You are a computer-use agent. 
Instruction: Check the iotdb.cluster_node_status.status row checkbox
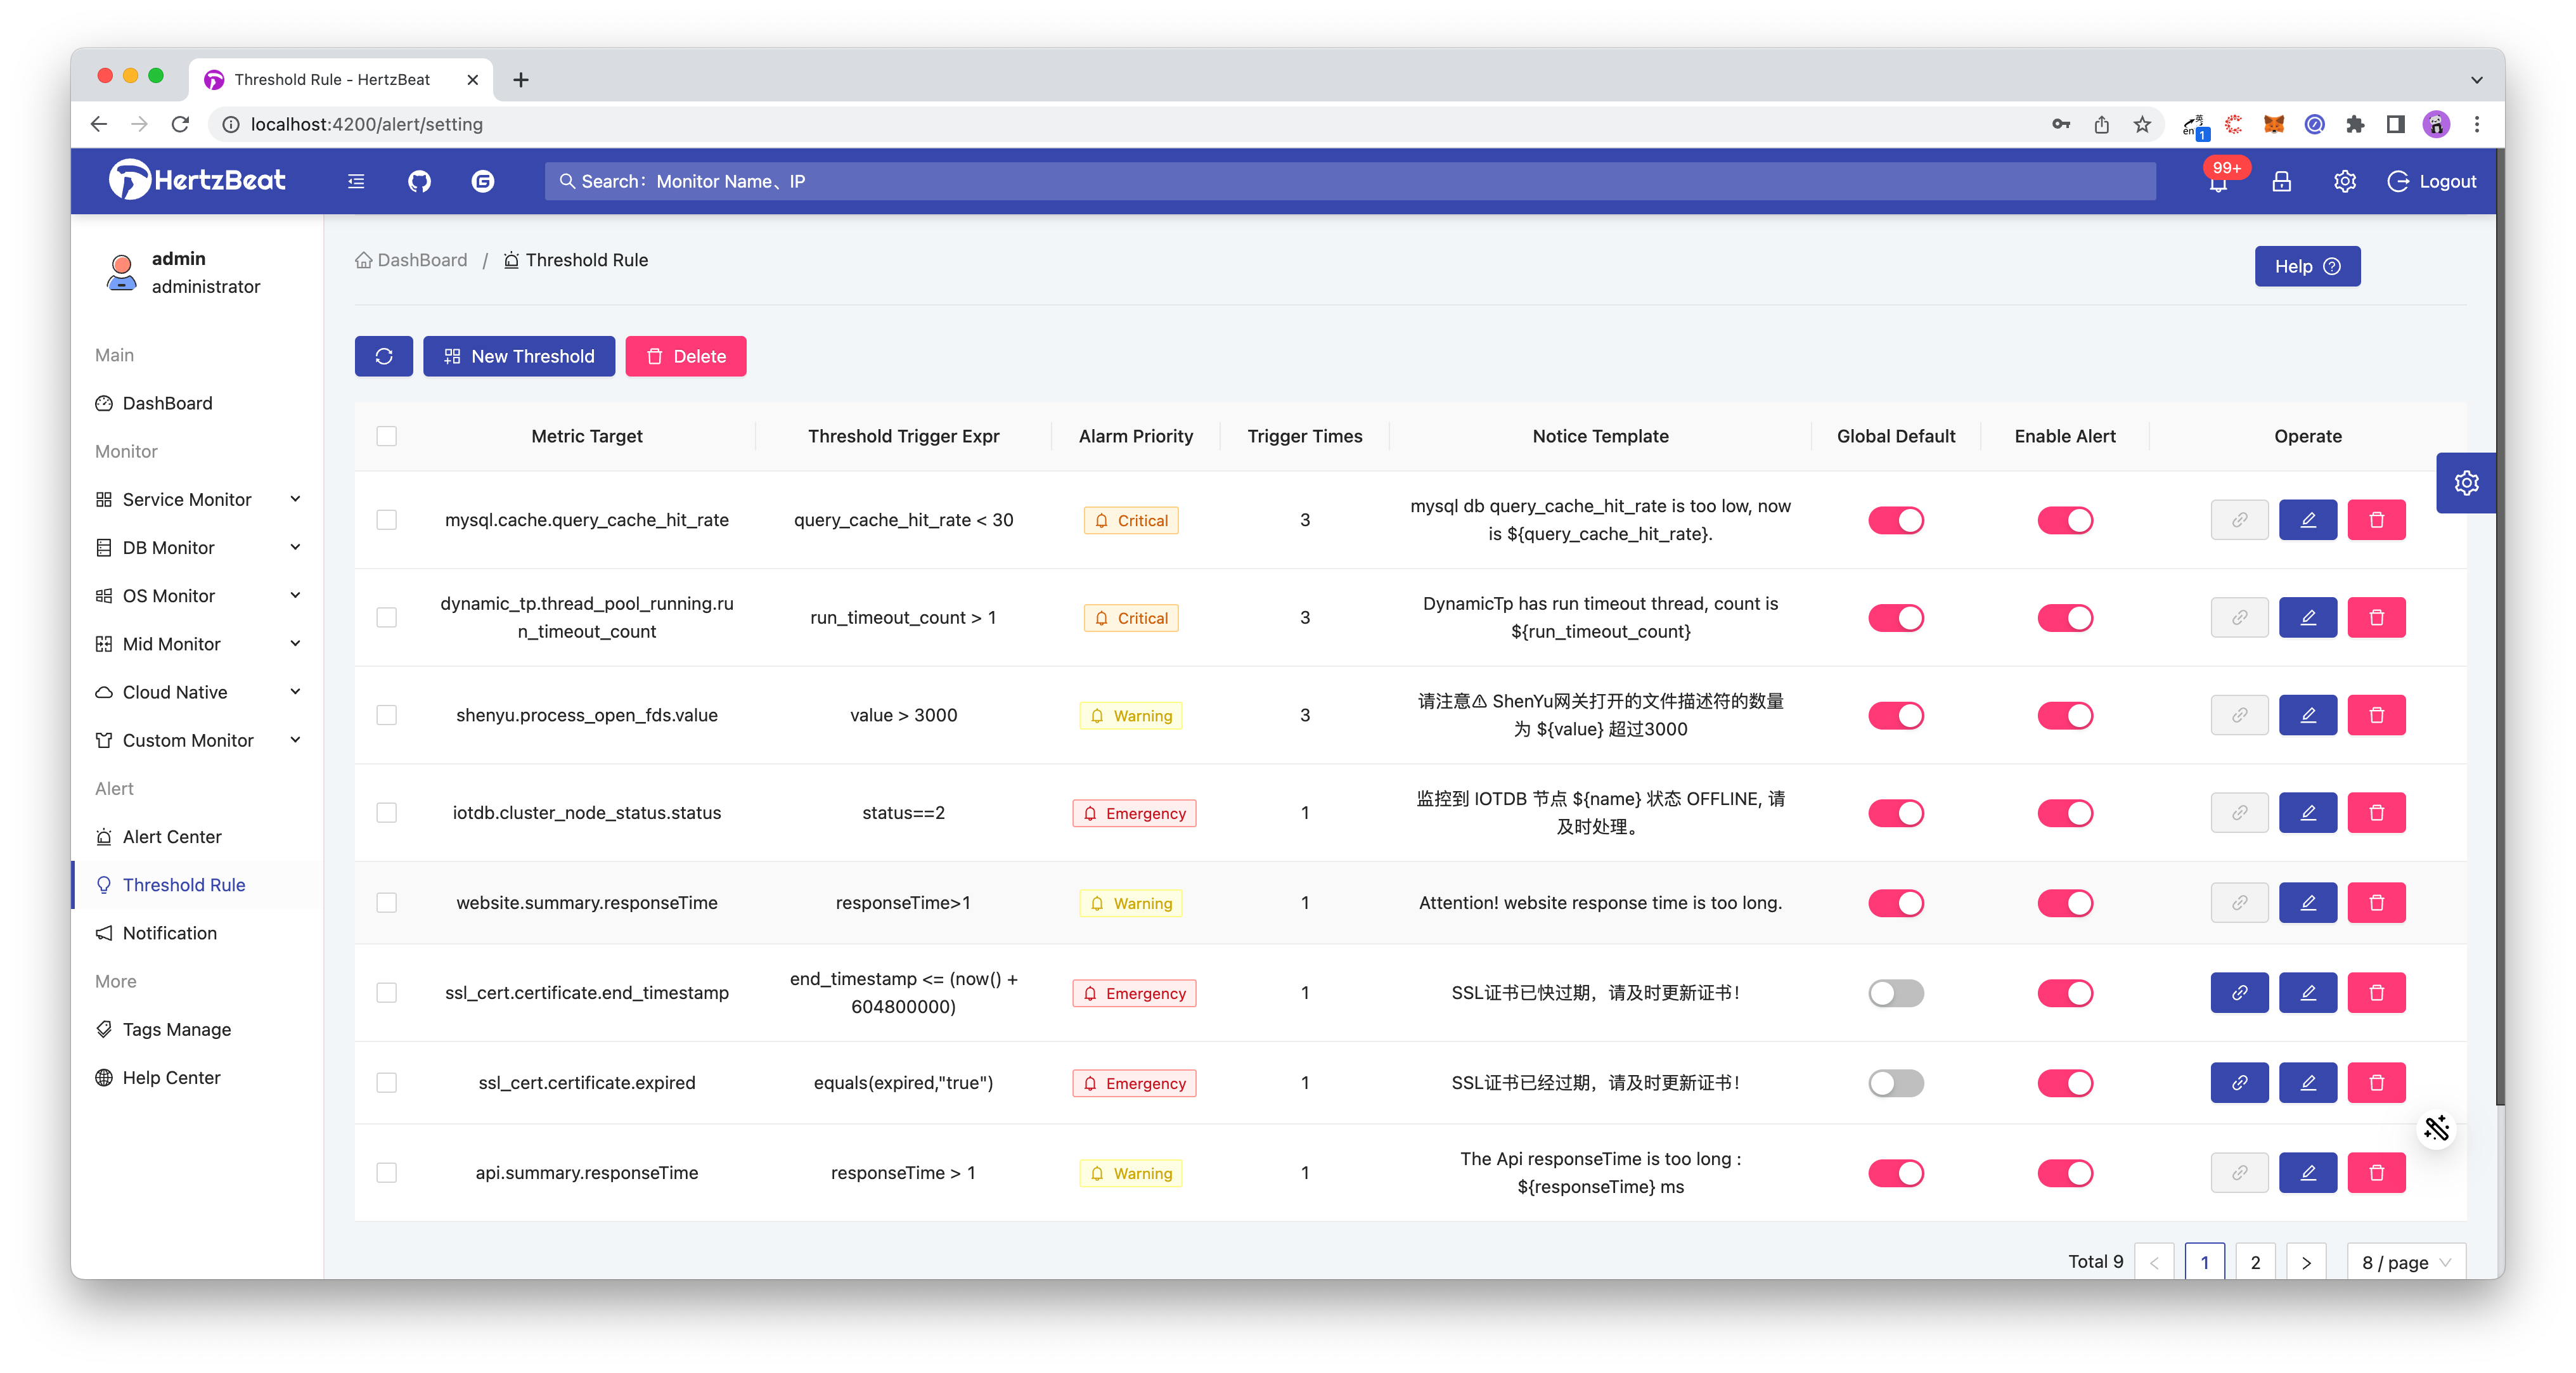pos(387,812)
